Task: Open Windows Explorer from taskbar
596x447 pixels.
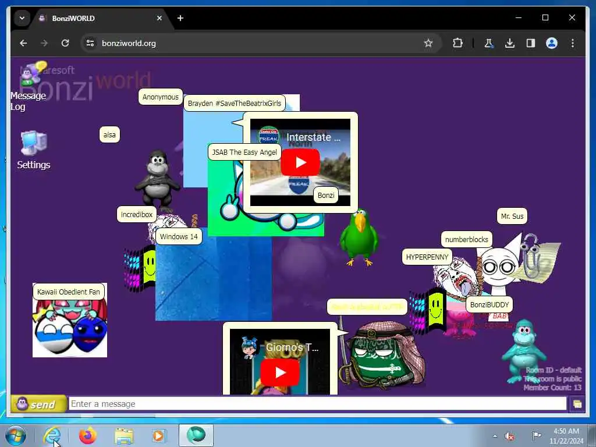Action: pos(124,435)
